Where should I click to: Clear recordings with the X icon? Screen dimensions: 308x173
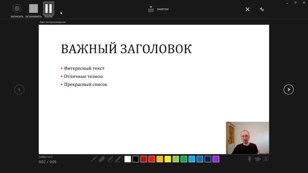(x=247, y=9)
